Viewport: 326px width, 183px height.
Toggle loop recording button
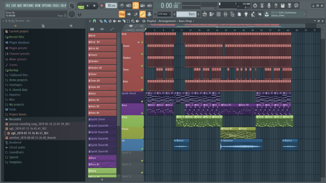pyautogui.click(x=150, y=6)
